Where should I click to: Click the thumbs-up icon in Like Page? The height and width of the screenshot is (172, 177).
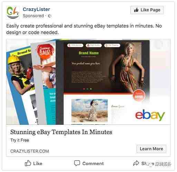point(136,10)
